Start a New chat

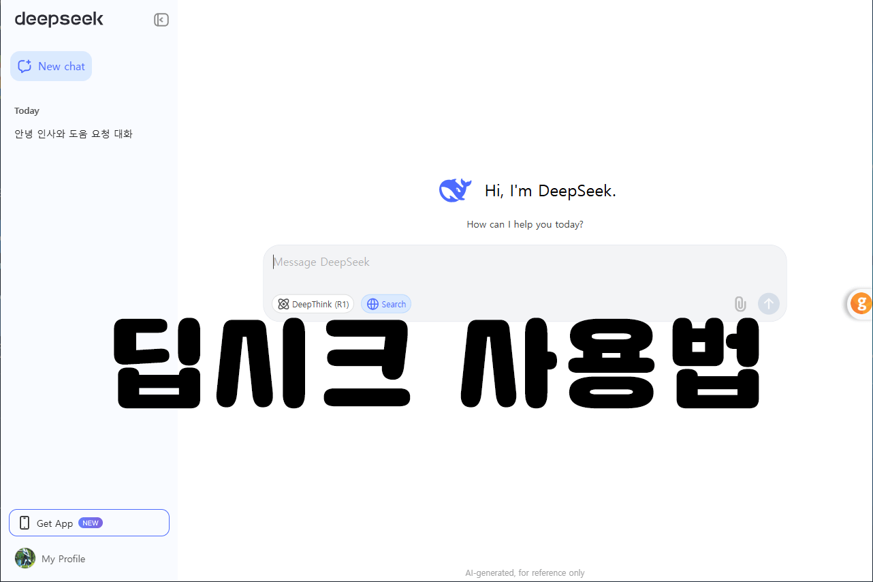[51, 66]
